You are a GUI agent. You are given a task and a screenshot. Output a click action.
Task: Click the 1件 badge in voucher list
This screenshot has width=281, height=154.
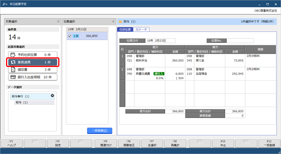click(x=76, y=36)
